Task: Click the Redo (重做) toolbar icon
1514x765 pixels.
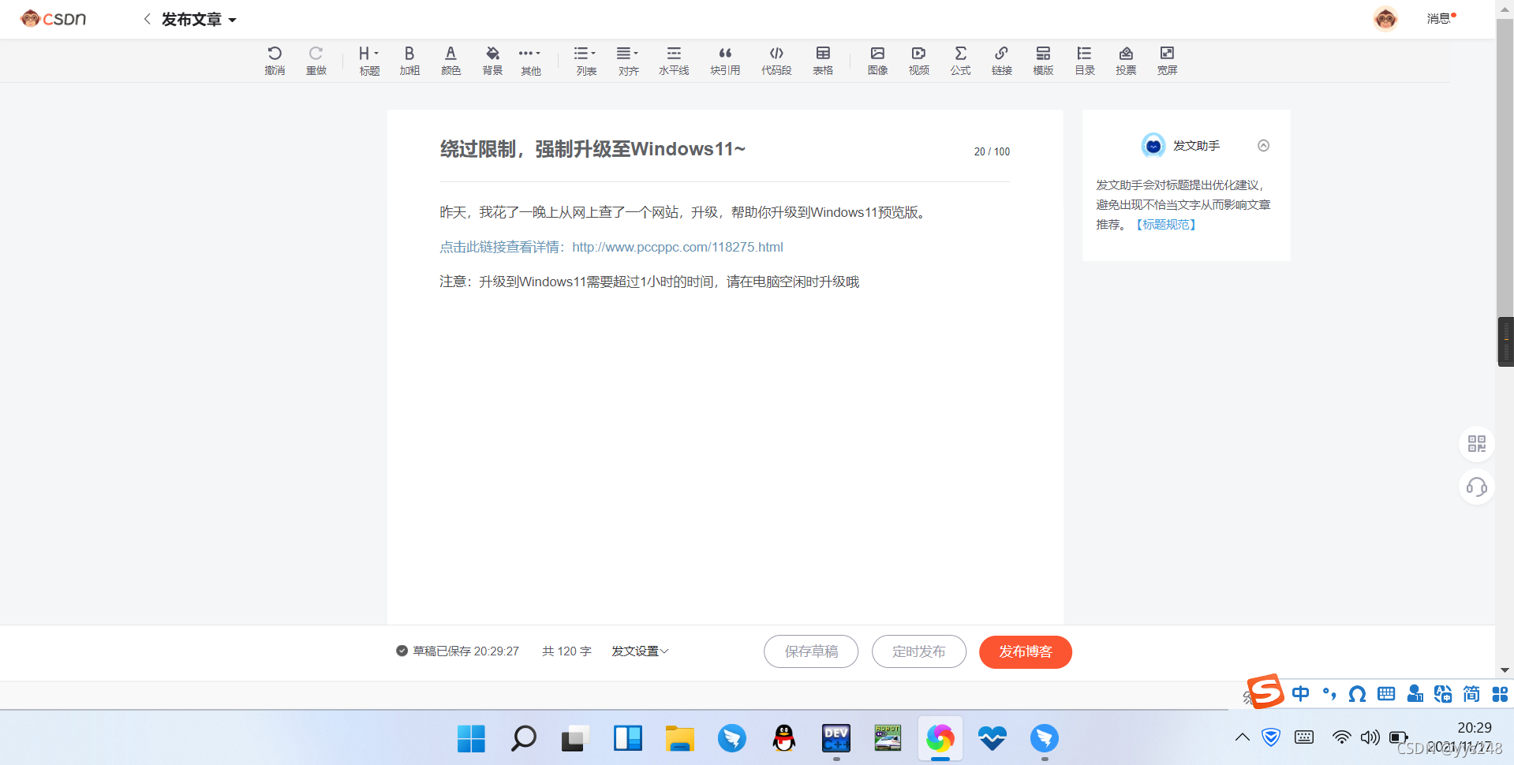Action: pyautogui.click(x=316, y=61)
